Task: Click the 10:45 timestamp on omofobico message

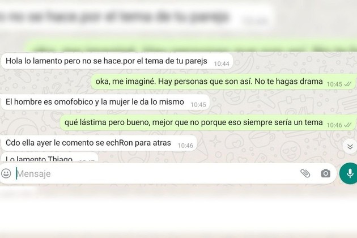Action: pyautogui.click(x=198, y=105)
